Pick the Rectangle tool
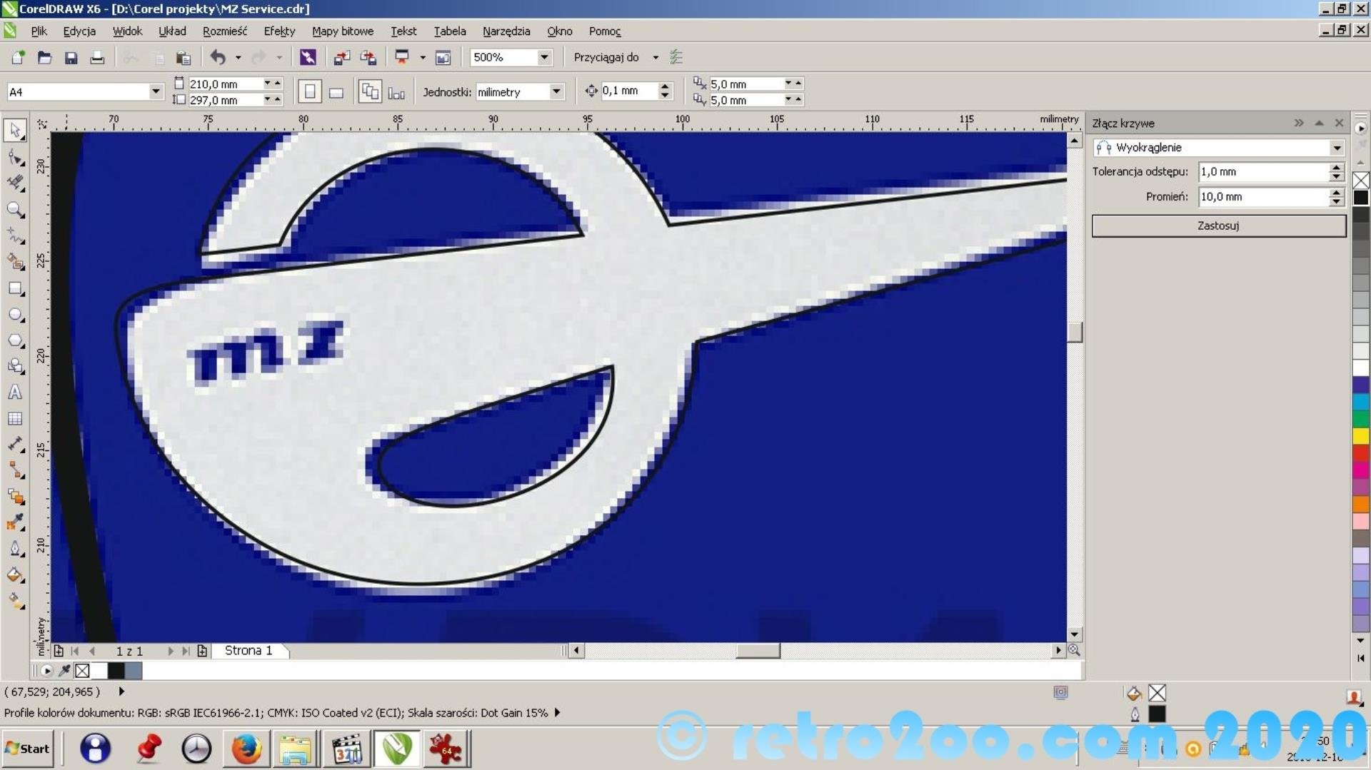1371x770 pixels. coord(14,289)
